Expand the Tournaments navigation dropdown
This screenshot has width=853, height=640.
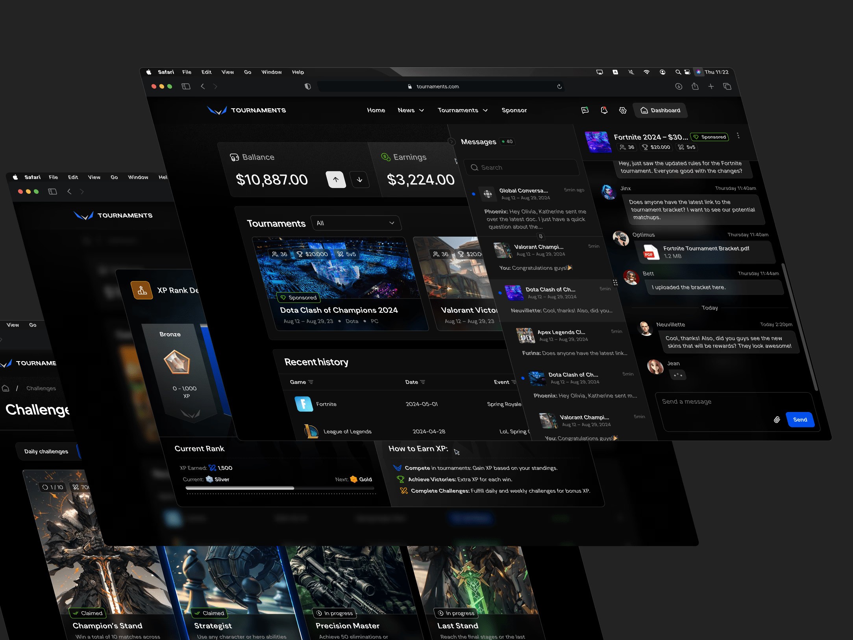point(463,110)
